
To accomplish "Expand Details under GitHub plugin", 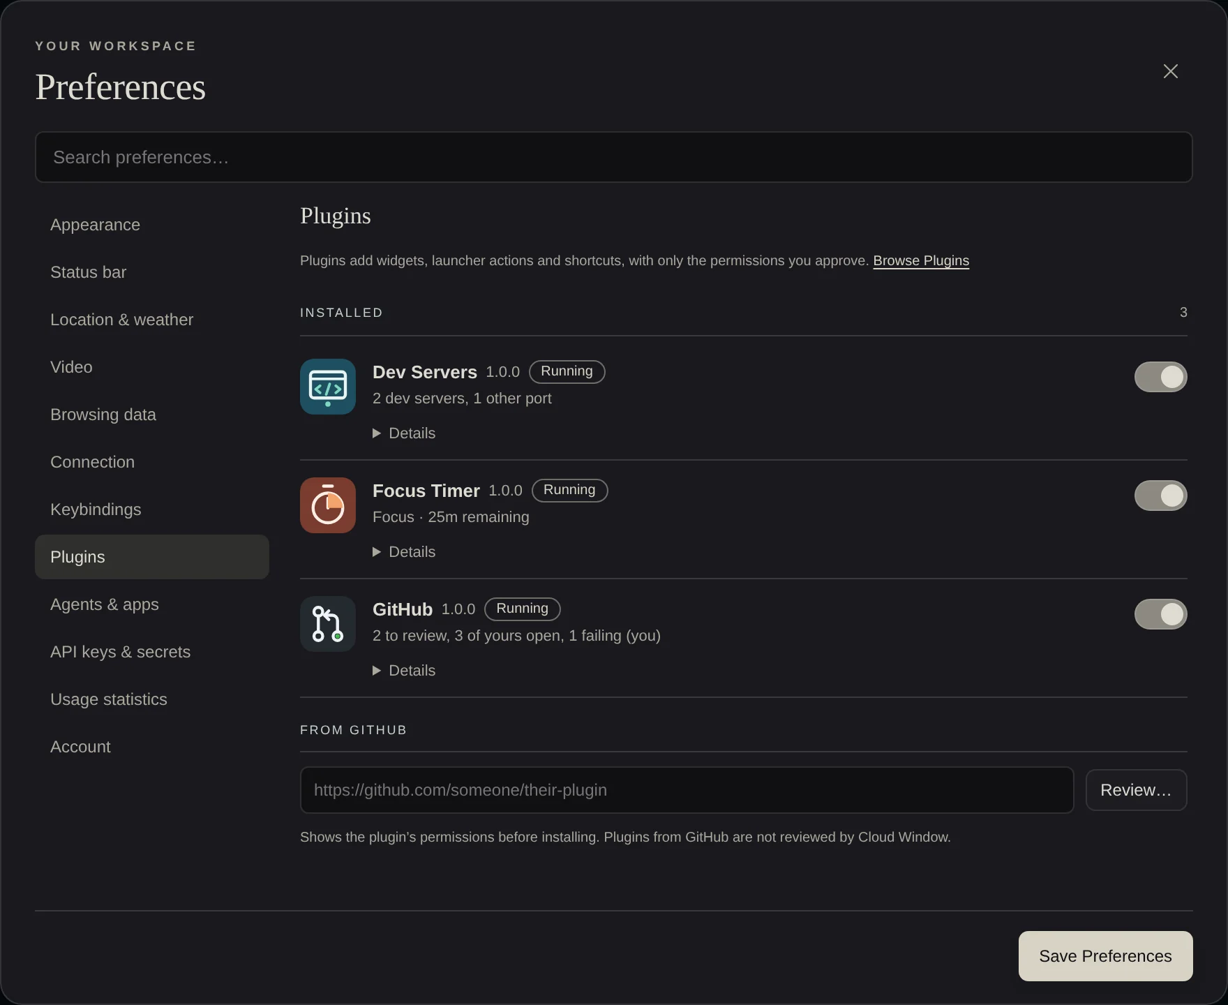I will [x=404, y=671].
